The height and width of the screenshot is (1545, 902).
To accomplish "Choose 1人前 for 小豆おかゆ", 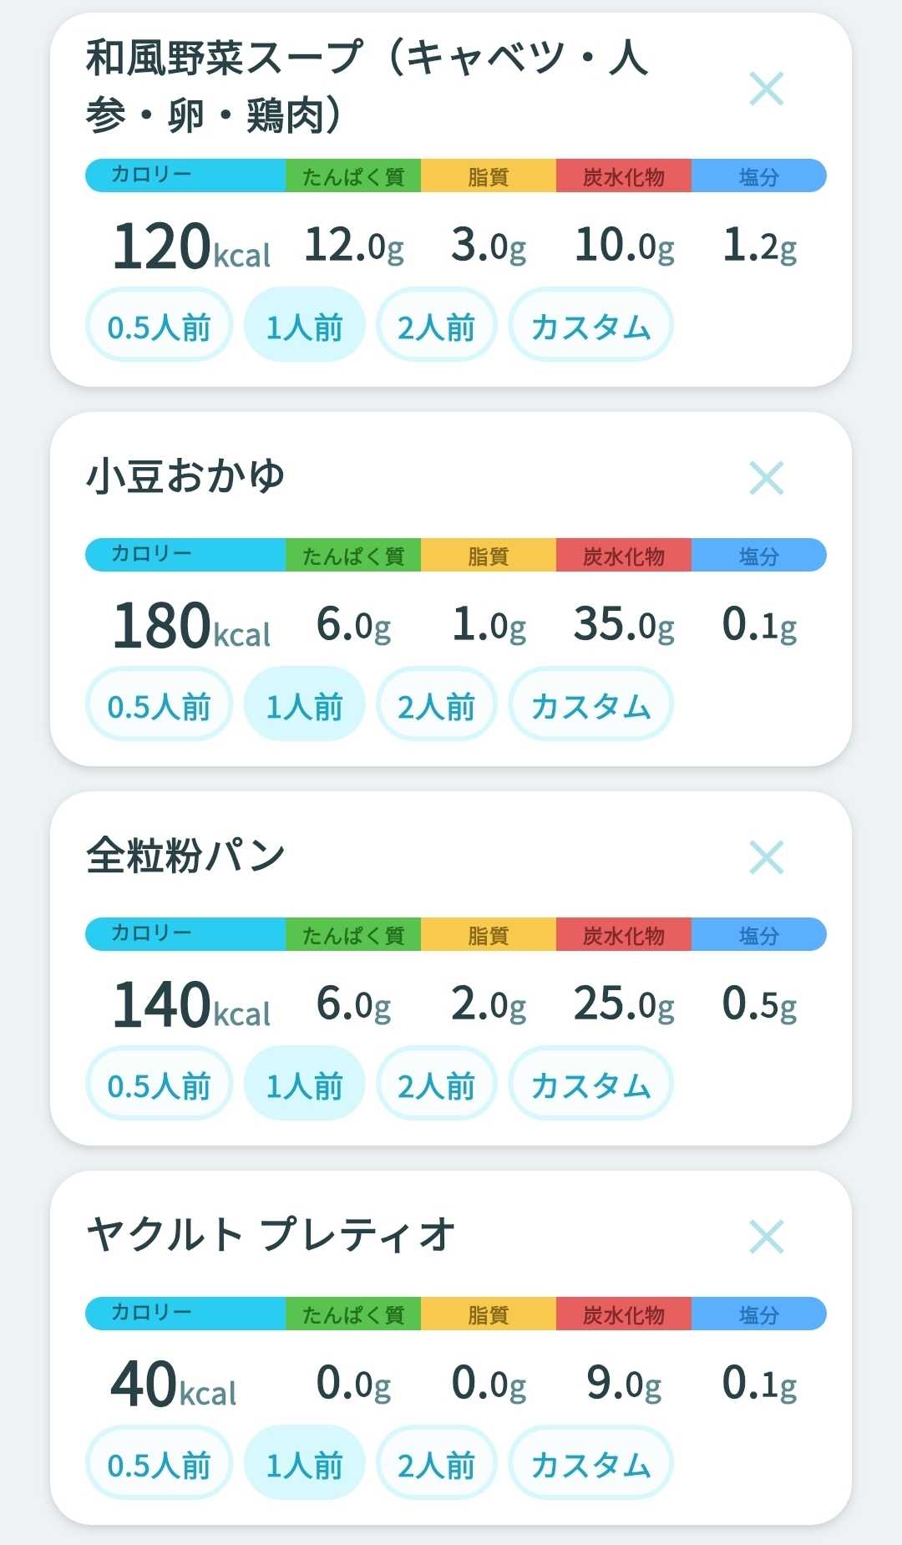I will click(305, 704).
